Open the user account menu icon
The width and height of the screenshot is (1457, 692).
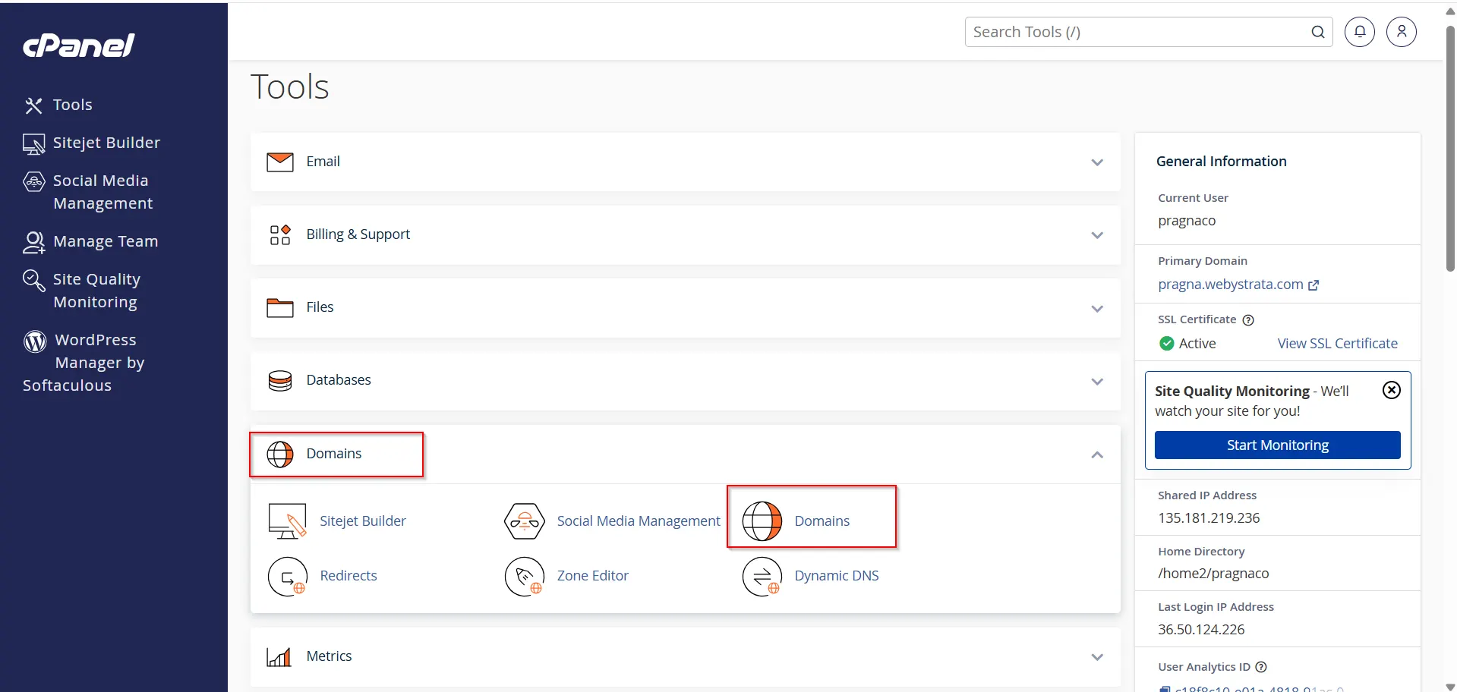coord(1402,32)
